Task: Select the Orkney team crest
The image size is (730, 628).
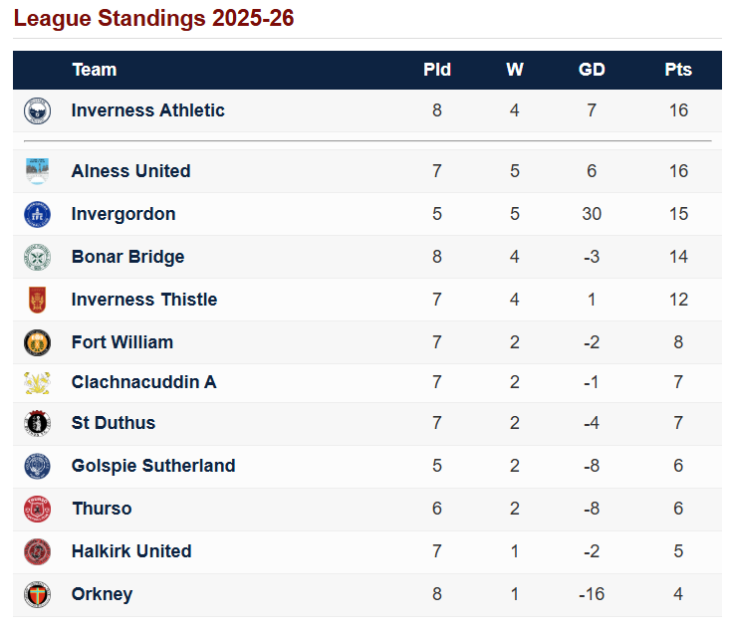Action: (x=37, y=594)
